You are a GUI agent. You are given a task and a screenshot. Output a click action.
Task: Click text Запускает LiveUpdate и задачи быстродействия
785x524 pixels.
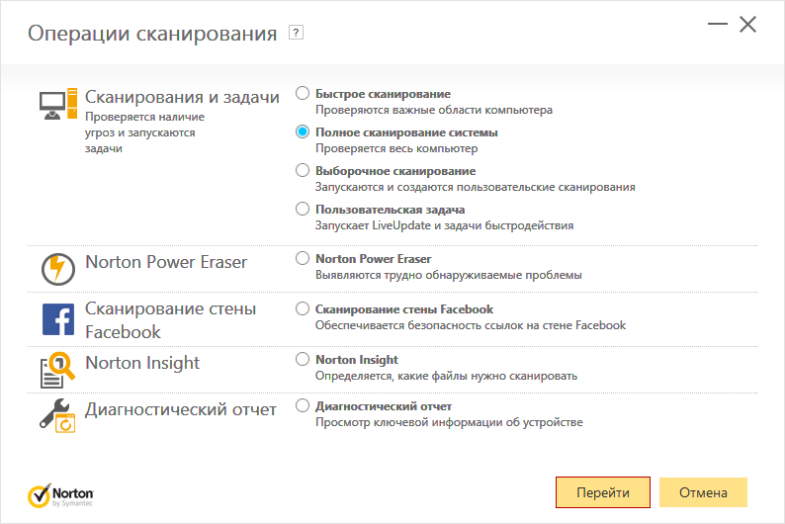pyautogui.click(x=445, y=225)
